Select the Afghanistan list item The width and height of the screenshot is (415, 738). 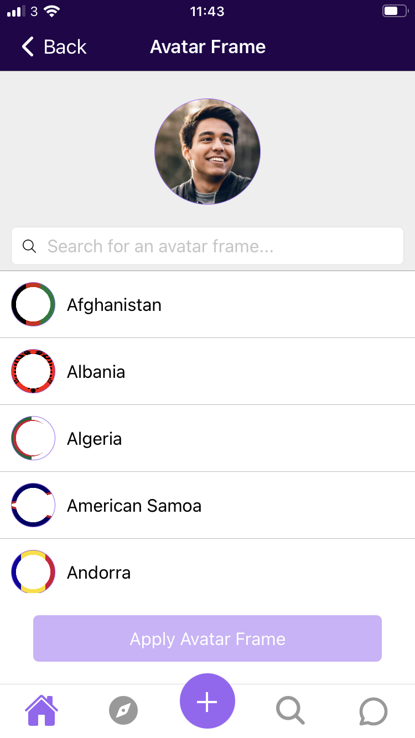point(207,304)
